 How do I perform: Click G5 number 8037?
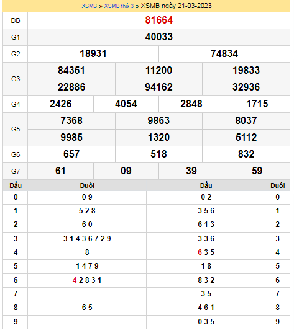coord(246,121)
